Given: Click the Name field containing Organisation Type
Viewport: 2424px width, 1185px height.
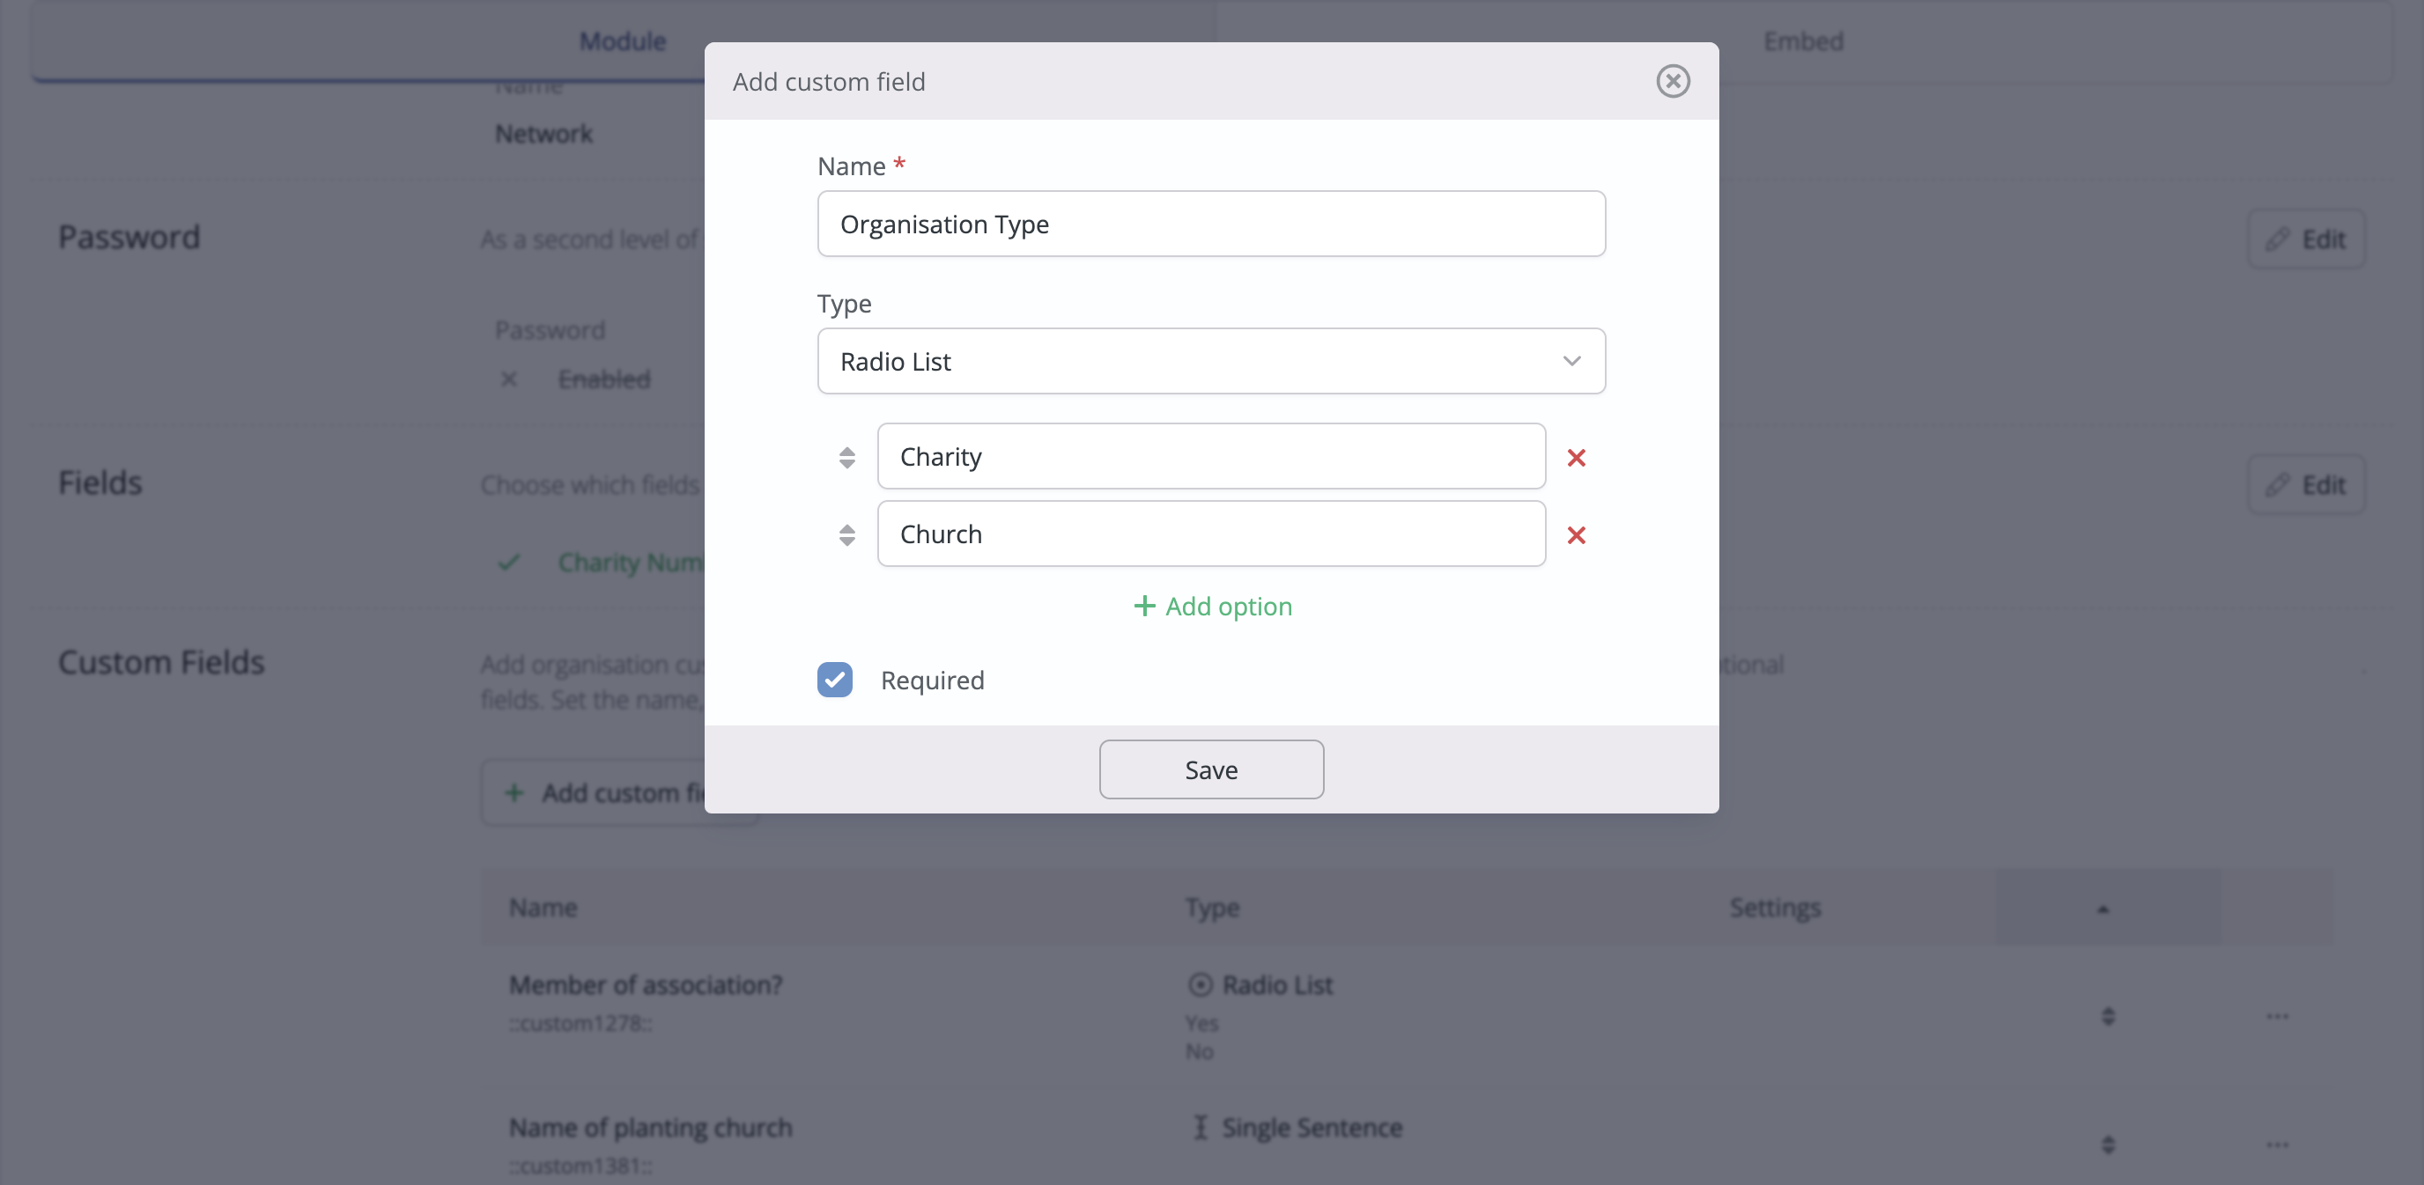Looking at the screenshot, I should pyautogui.click(x=1211, y=224).
